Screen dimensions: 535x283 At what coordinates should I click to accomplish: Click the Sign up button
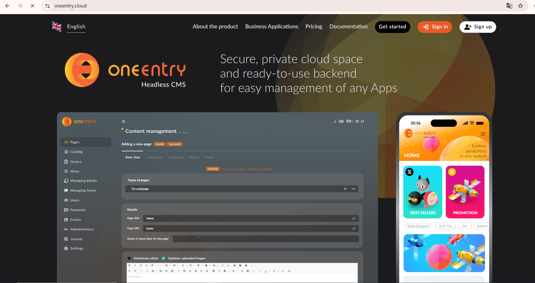[477, 27]
